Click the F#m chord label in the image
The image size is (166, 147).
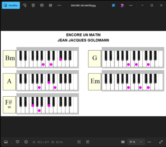[9, 105]
